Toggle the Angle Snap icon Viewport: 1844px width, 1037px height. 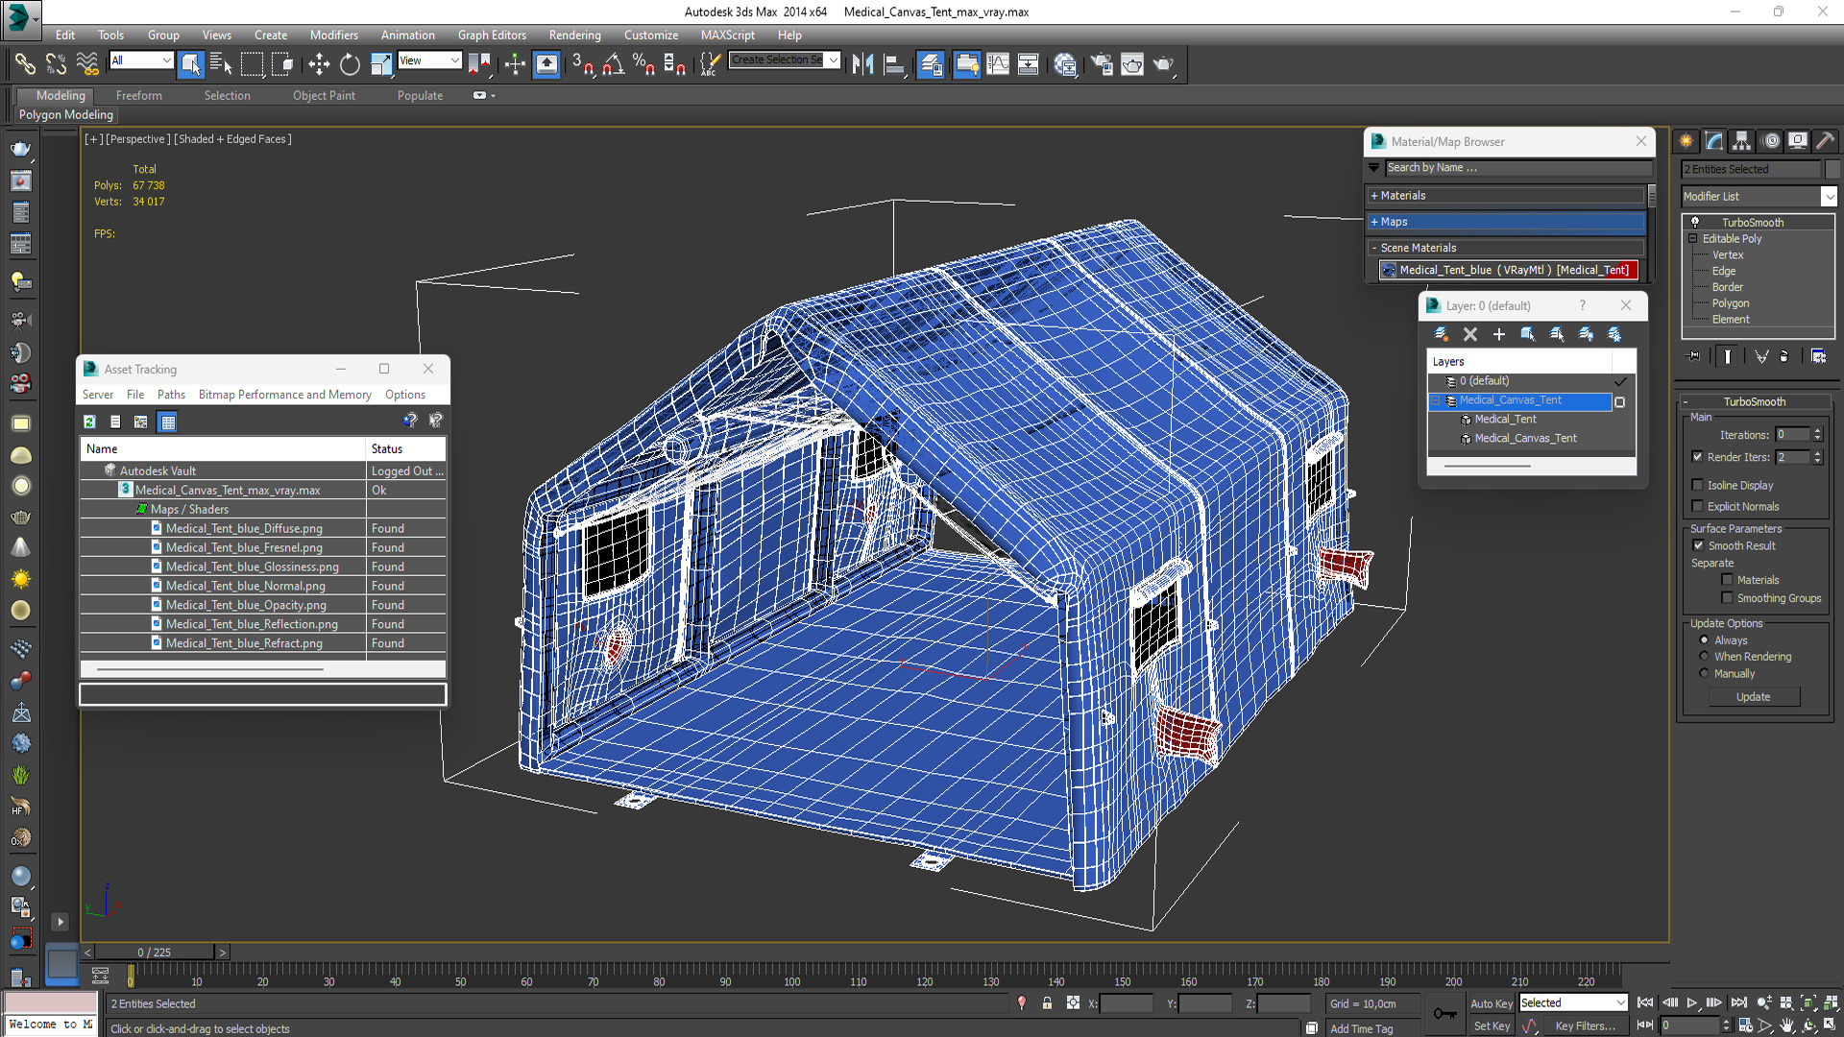coord(614,64)
